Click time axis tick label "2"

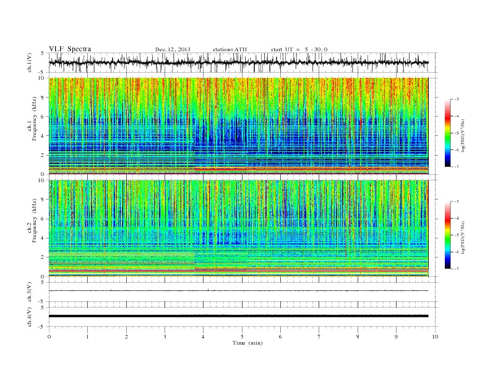point(126,337)
